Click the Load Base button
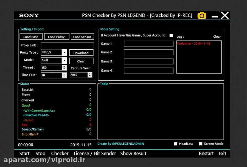247x167 pixels. click(x=31, y=36)
